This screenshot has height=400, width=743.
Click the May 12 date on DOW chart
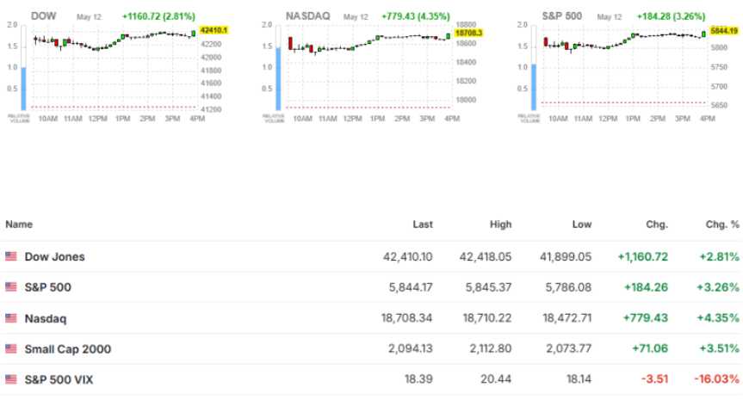click(89, 17)
